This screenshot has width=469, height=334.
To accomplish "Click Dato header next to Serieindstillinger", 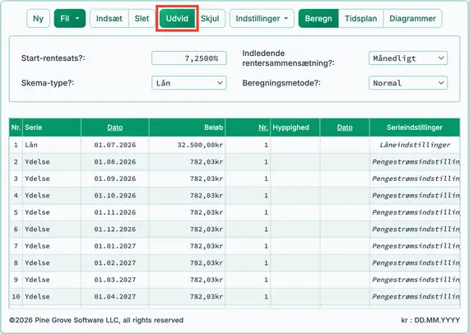I will 345,128.
